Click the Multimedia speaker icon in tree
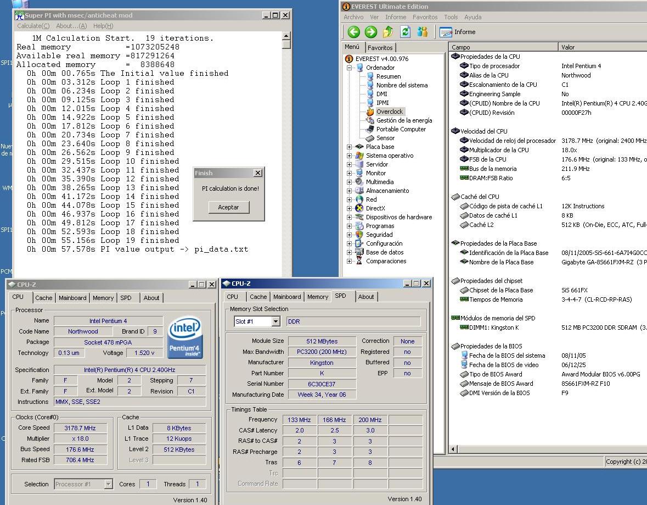647x505 pixels. point(359,182)
